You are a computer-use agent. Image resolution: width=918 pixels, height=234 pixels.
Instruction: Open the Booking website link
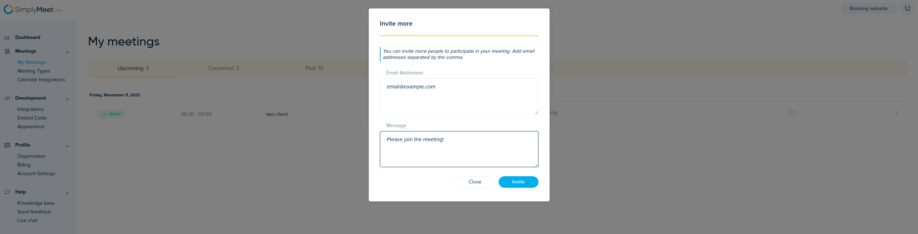point(868,9)
